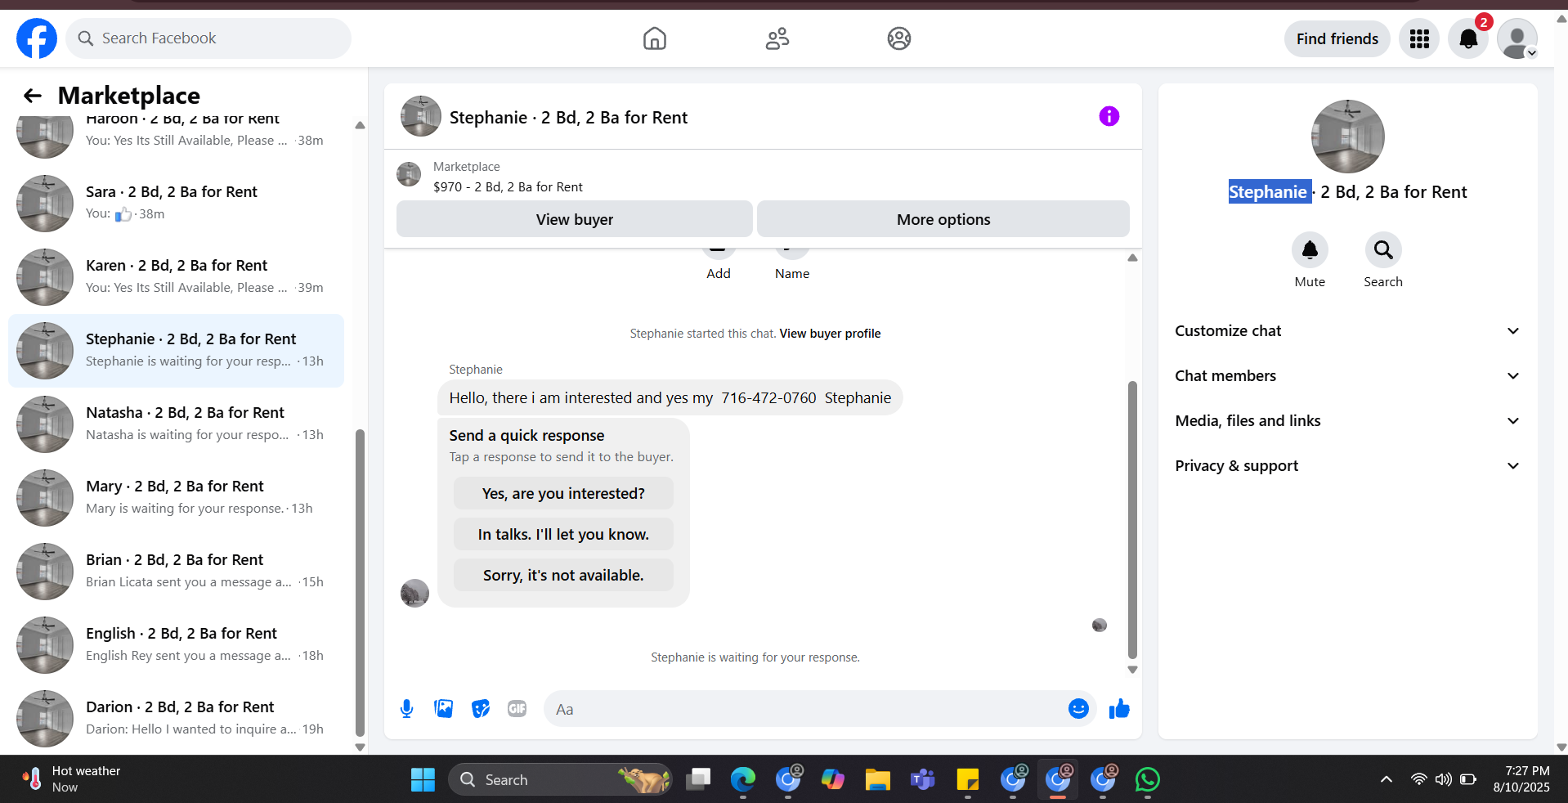The height and width of the screenshot is (803, 1568).
Task: Expand Media, files and links section
Action: [x=1347, y=421]
